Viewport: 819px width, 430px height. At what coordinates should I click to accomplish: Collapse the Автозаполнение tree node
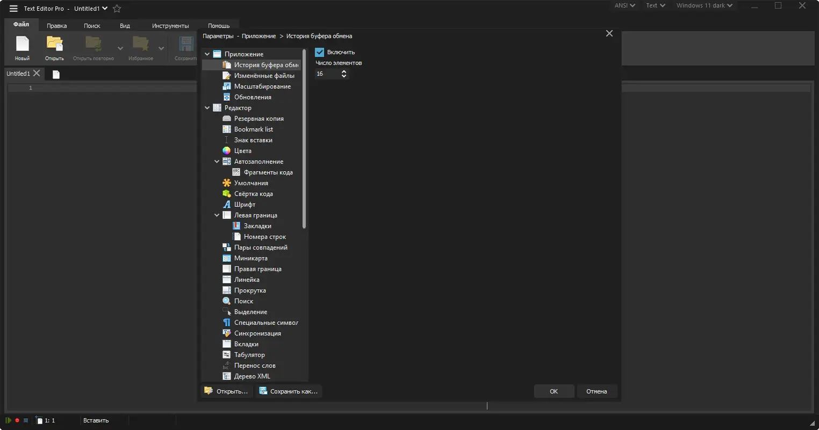(217, 162)
